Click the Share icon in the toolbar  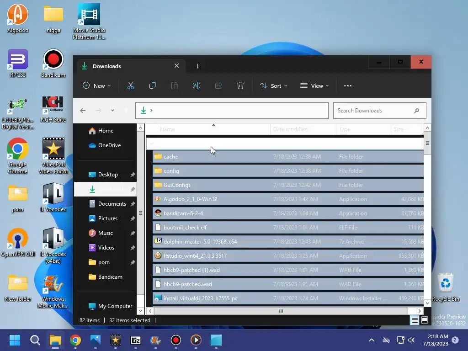click(x=218, y=85)
